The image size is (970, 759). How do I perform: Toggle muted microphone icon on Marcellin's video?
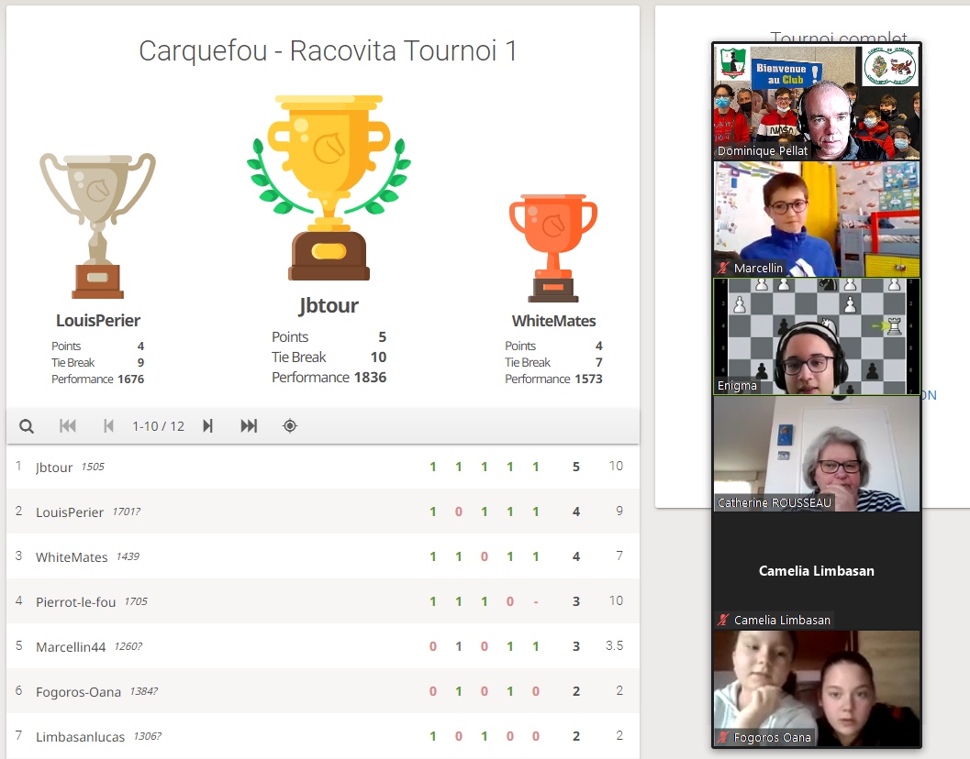coord(724,269)
